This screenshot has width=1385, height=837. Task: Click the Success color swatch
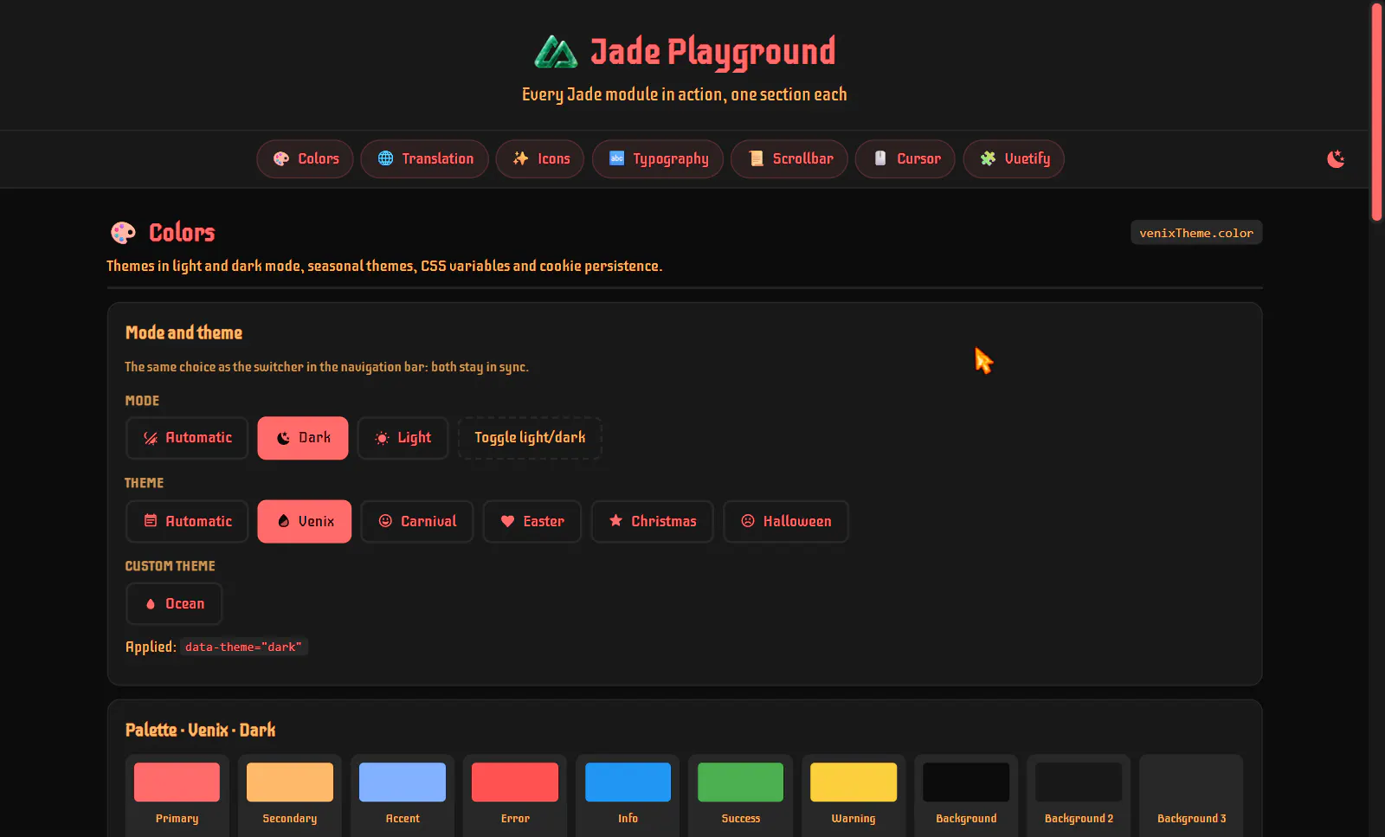[741, 782]
